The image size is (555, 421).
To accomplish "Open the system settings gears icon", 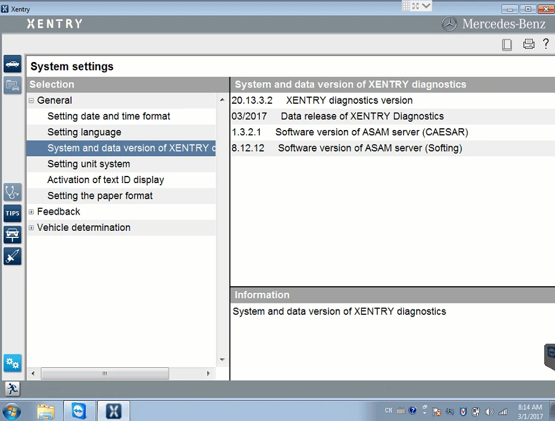I will [13, 363].
